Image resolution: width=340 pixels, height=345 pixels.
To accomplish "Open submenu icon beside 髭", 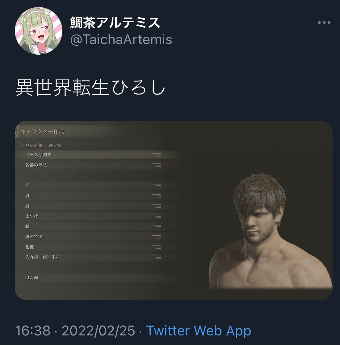I will click(x=157, y=206).
